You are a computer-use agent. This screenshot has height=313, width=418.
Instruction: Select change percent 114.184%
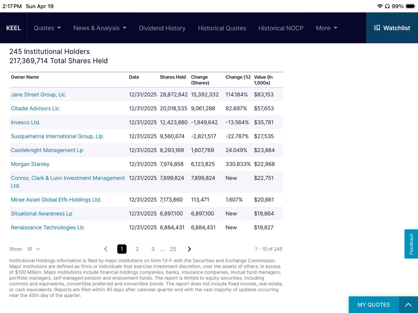237,95
